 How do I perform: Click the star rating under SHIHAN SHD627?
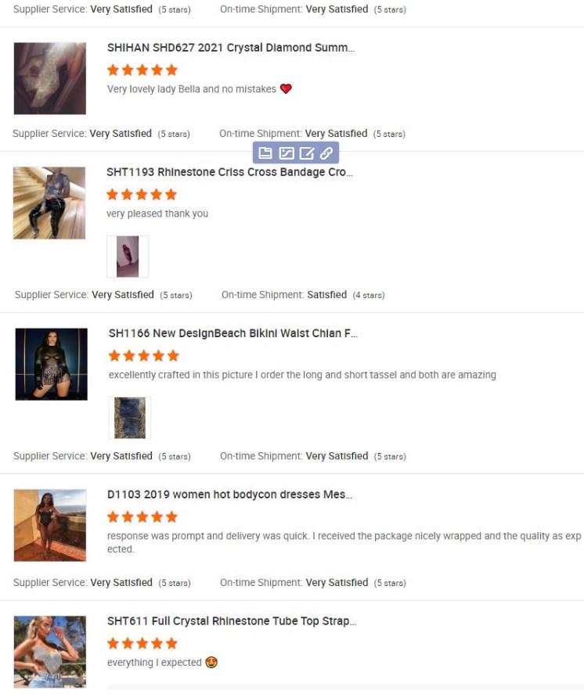(142, 70)
